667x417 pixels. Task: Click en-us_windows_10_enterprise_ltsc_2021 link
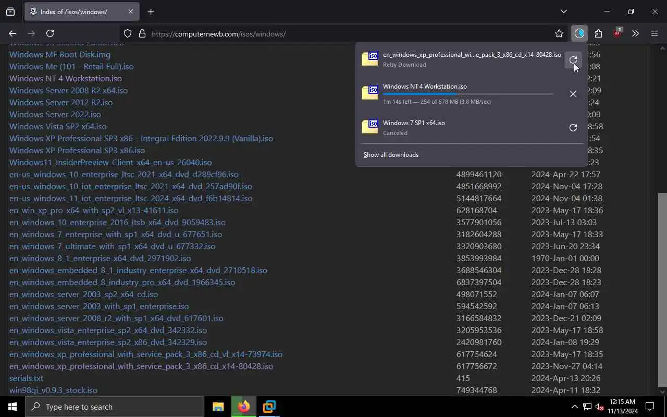coord(124,174)
